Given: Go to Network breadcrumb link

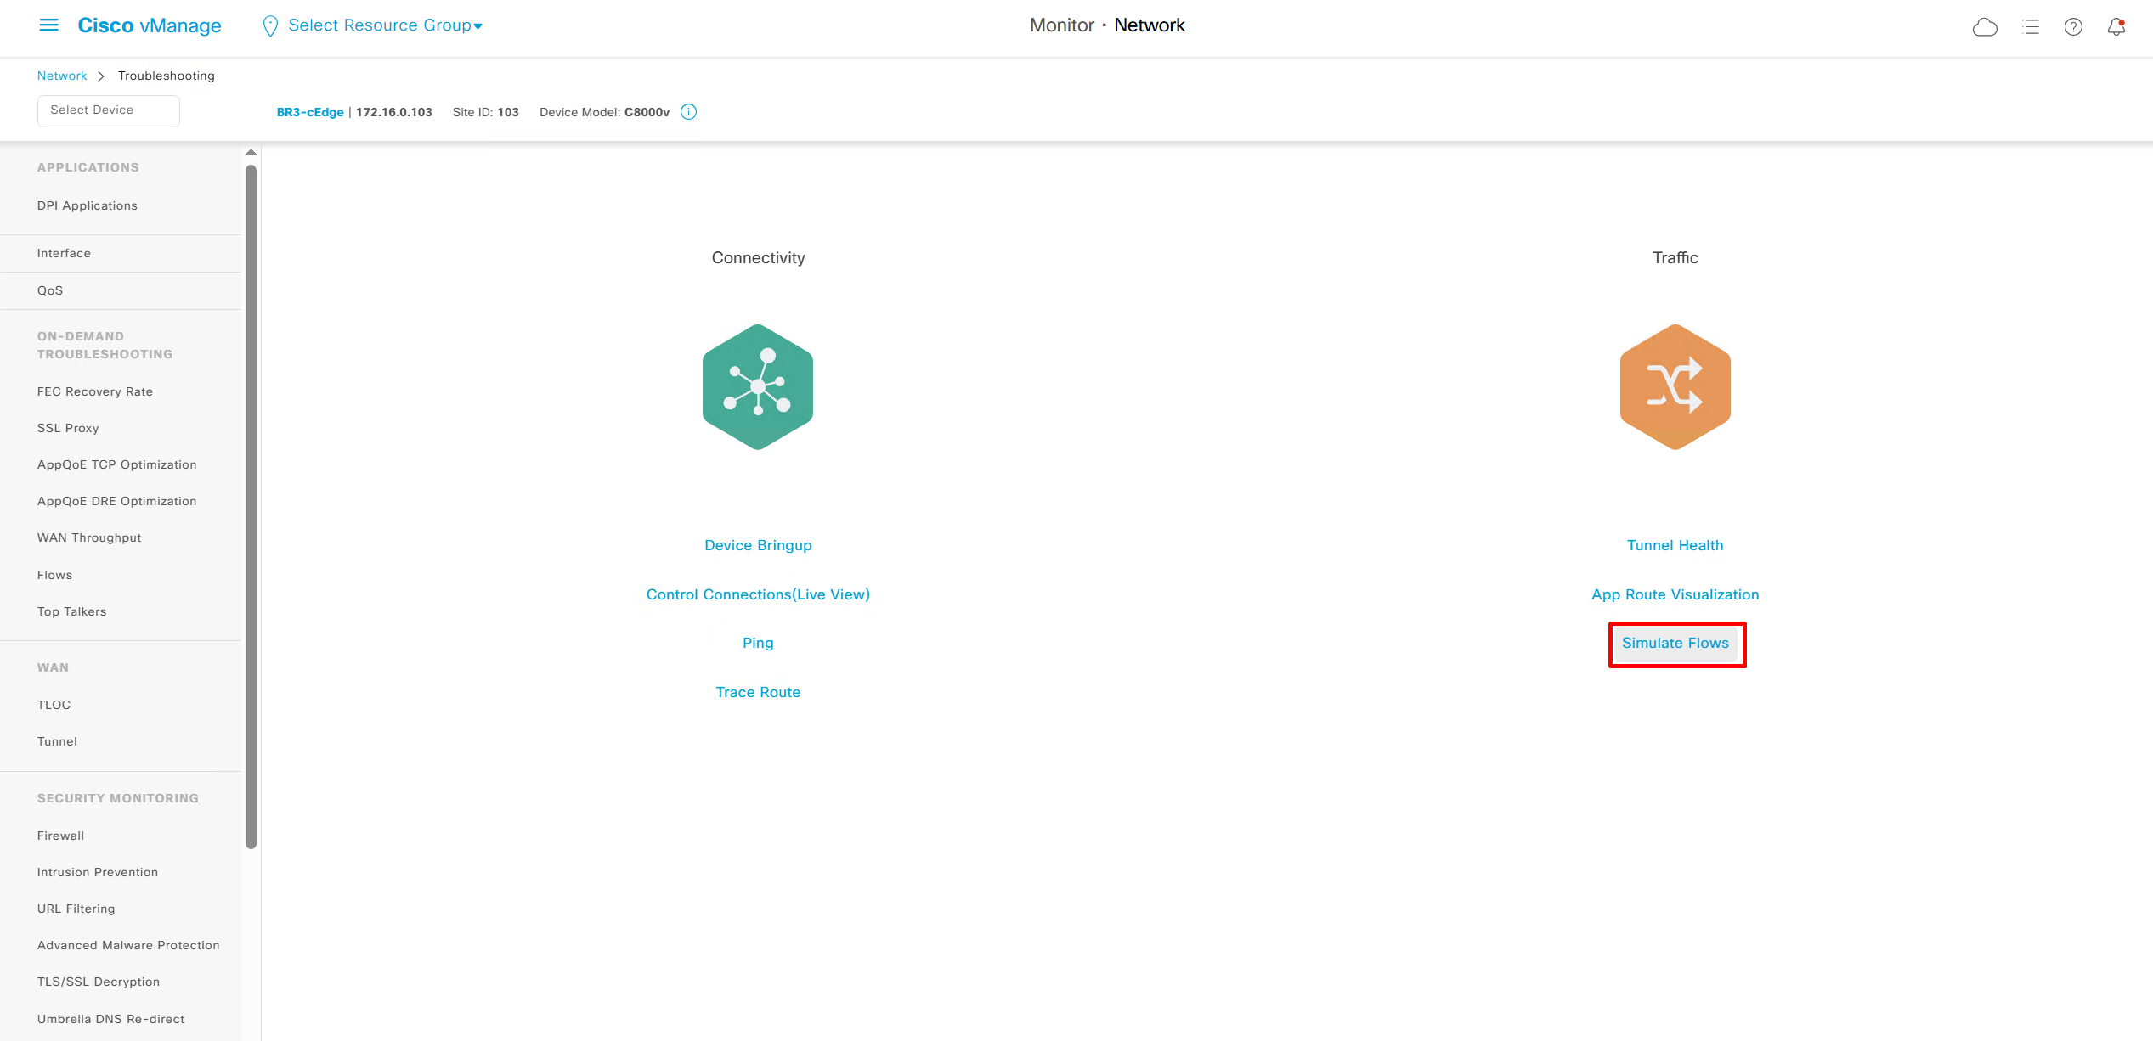Looking at the screenshot, I should (x=62, y=76).
